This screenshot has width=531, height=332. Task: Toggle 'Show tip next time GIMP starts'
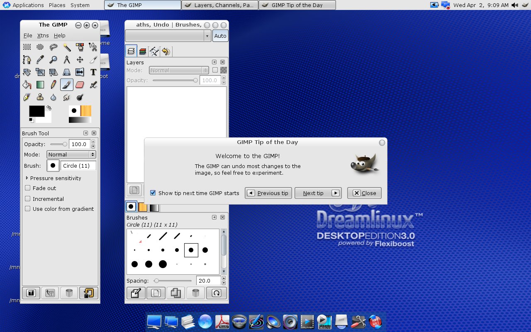pyautogui.click(x=153, y=193)
